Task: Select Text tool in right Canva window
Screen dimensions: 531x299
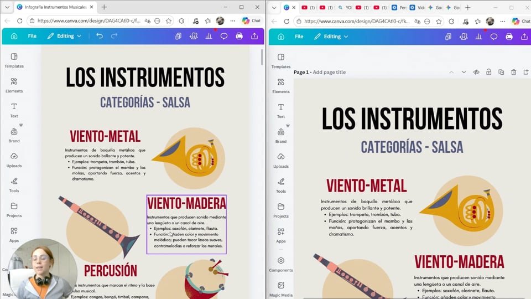Action: coord(281,111)
